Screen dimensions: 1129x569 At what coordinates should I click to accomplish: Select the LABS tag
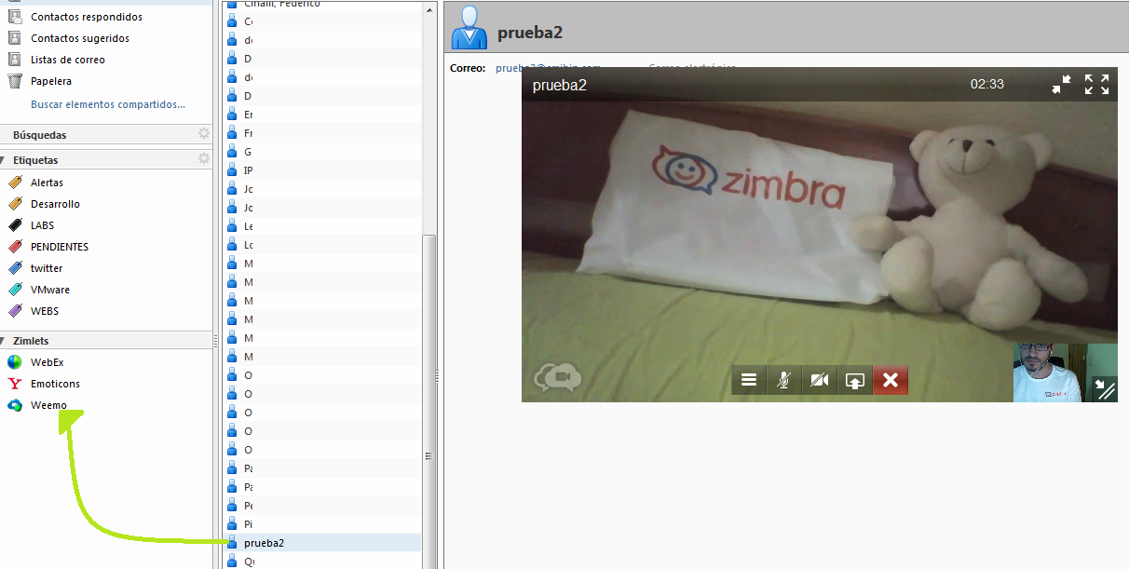coord(42,225)
